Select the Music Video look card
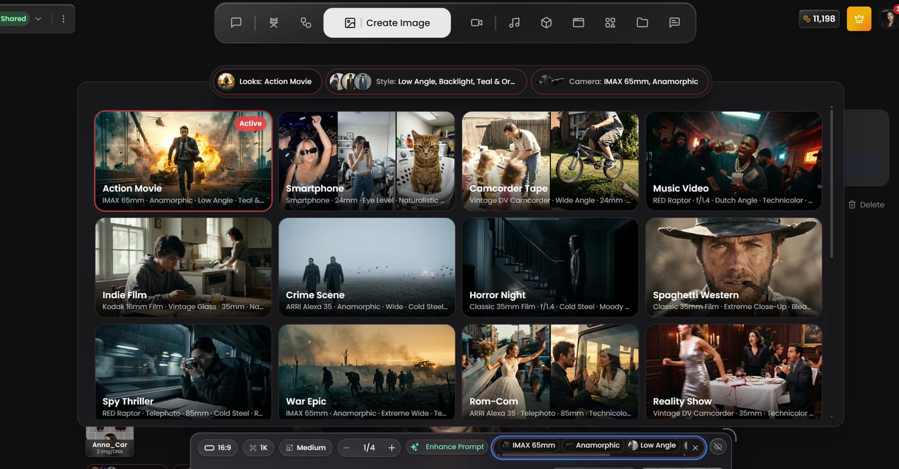 (734, 161)
